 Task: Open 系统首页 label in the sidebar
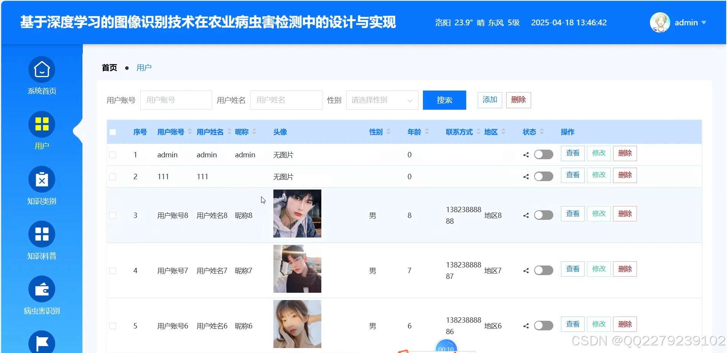[42, 91]
